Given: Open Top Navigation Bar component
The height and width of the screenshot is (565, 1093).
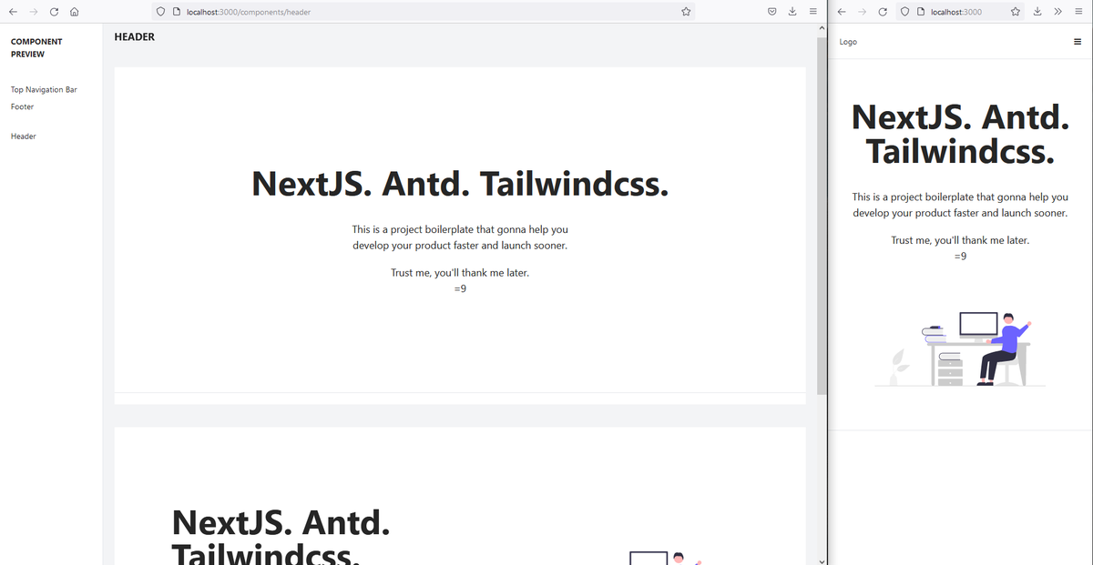Looking at the screenshot, I should 44,90.
